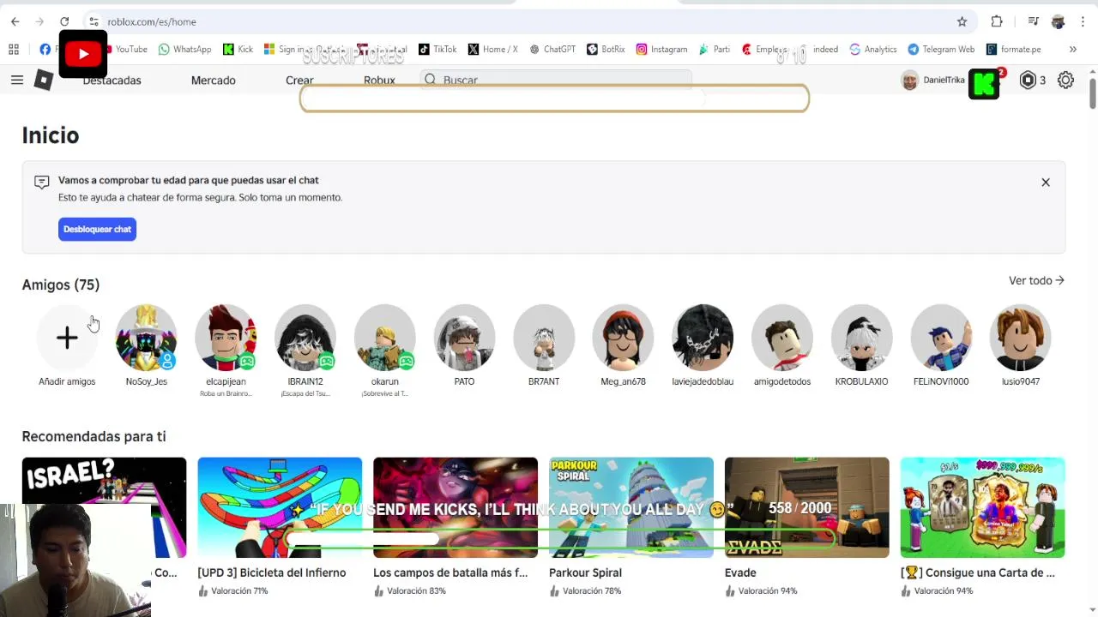Open friend lusio9047 avatar
The image size is (1098, 617).
pyautogui.click(x=1021, y=338)
